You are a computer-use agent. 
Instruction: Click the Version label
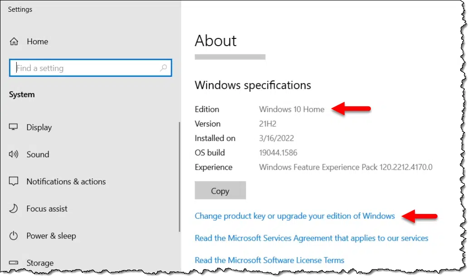pos(207,124)
